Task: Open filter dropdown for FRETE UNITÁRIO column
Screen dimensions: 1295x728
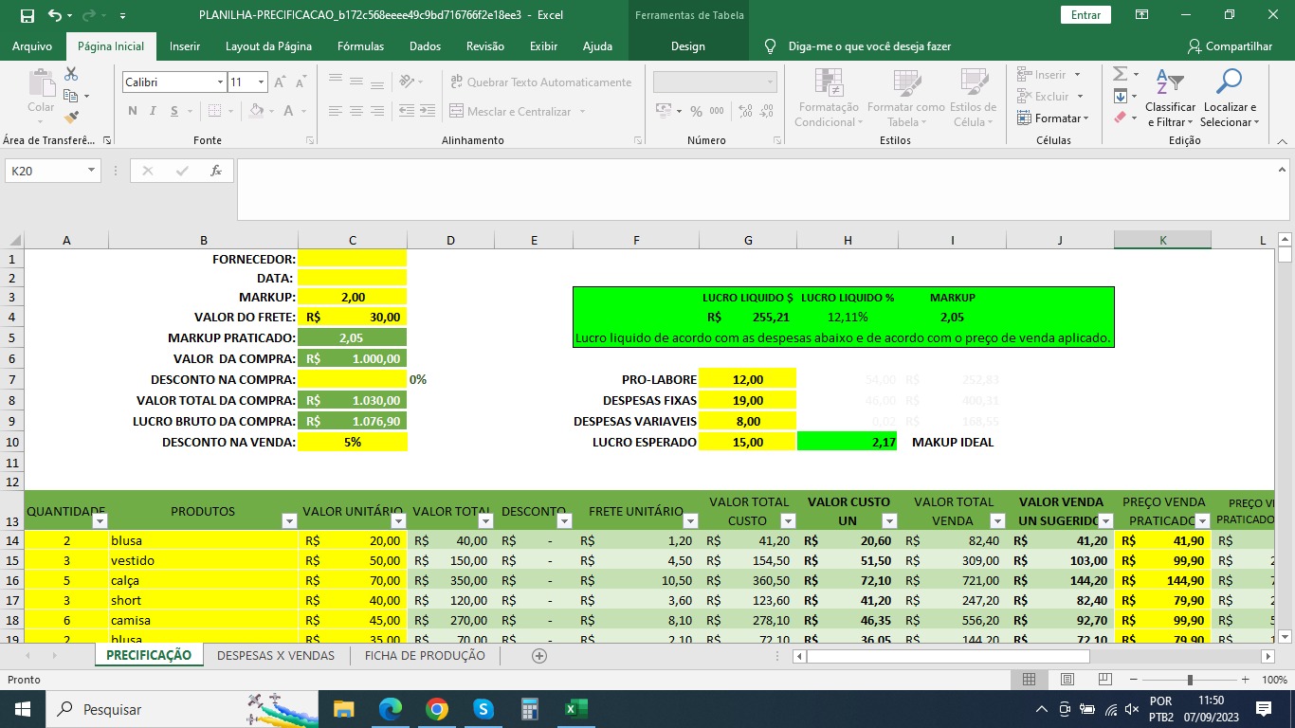Action: tap(690, 520)
